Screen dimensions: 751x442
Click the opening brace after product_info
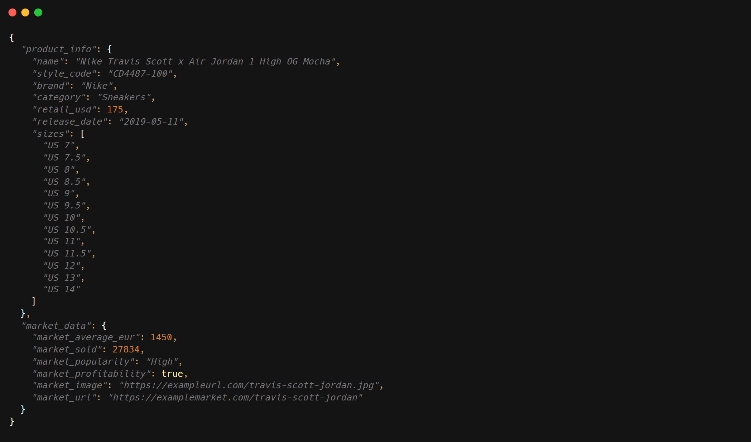[109, 49]
